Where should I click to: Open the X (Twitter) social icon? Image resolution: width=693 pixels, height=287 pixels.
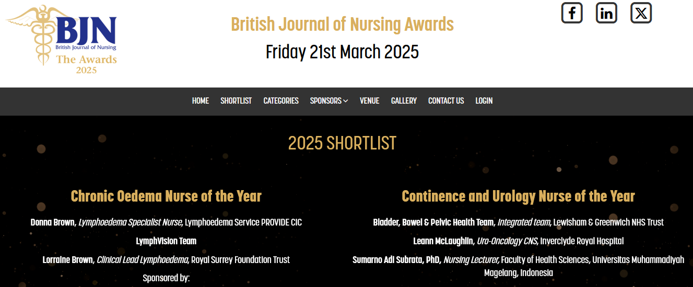tap(641, 13)
